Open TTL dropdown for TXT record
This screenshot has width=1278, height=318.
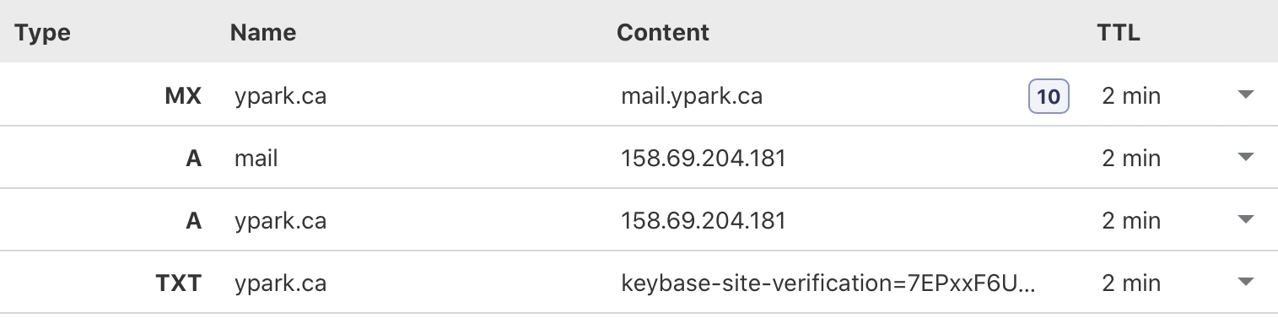(1246, 283)
